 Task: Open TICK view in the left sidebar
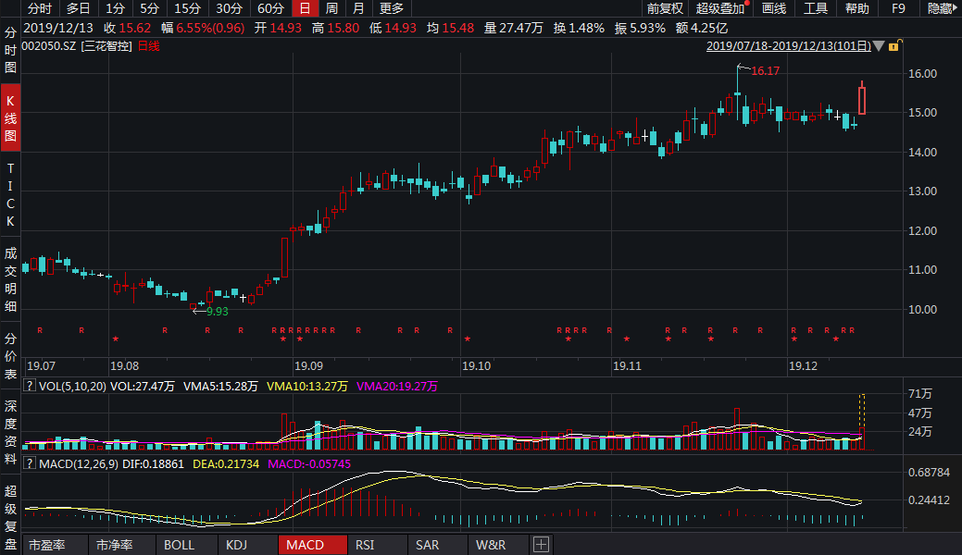pos(10,194)
